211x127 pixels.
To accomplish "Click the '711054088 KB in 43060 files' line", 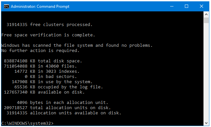I will [41, 66].
